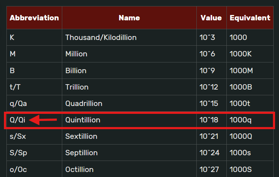Click the Name column header
279x177 pixels.
[x=129, y=17]
